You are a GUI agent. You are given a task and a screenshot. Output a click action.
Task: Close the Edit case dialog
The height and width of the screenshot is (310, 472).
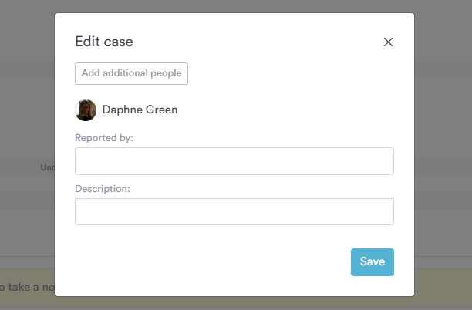389,42
